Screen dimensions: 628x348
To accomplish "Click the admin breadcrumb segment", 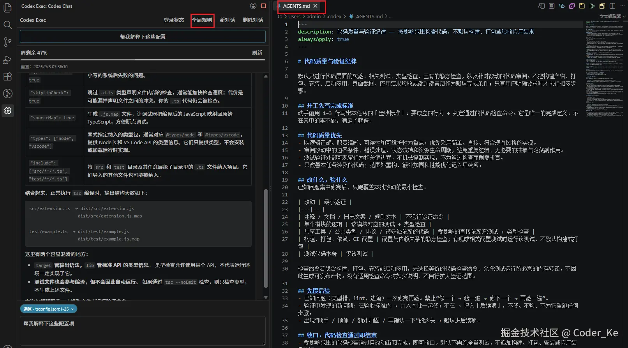I will point(314,17).
